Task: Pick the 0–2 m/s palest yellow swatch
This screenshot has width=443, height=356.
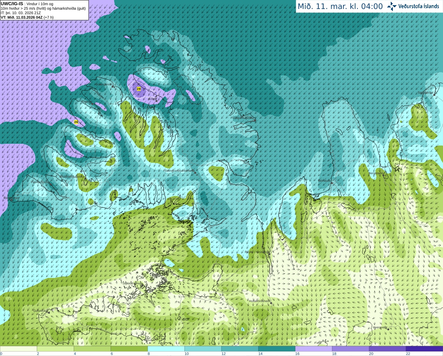Action: click(x=18, y=349)
